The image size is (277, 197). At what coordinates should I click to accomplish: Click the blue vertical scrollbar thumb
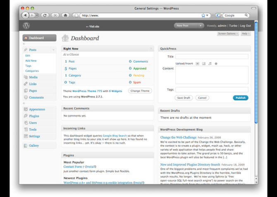coord(256,72)
